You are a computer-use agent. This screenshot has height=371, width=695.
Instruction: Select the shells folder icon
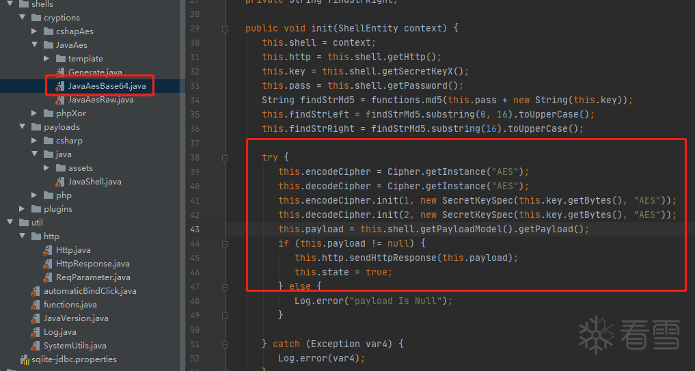tap(24, 4)
